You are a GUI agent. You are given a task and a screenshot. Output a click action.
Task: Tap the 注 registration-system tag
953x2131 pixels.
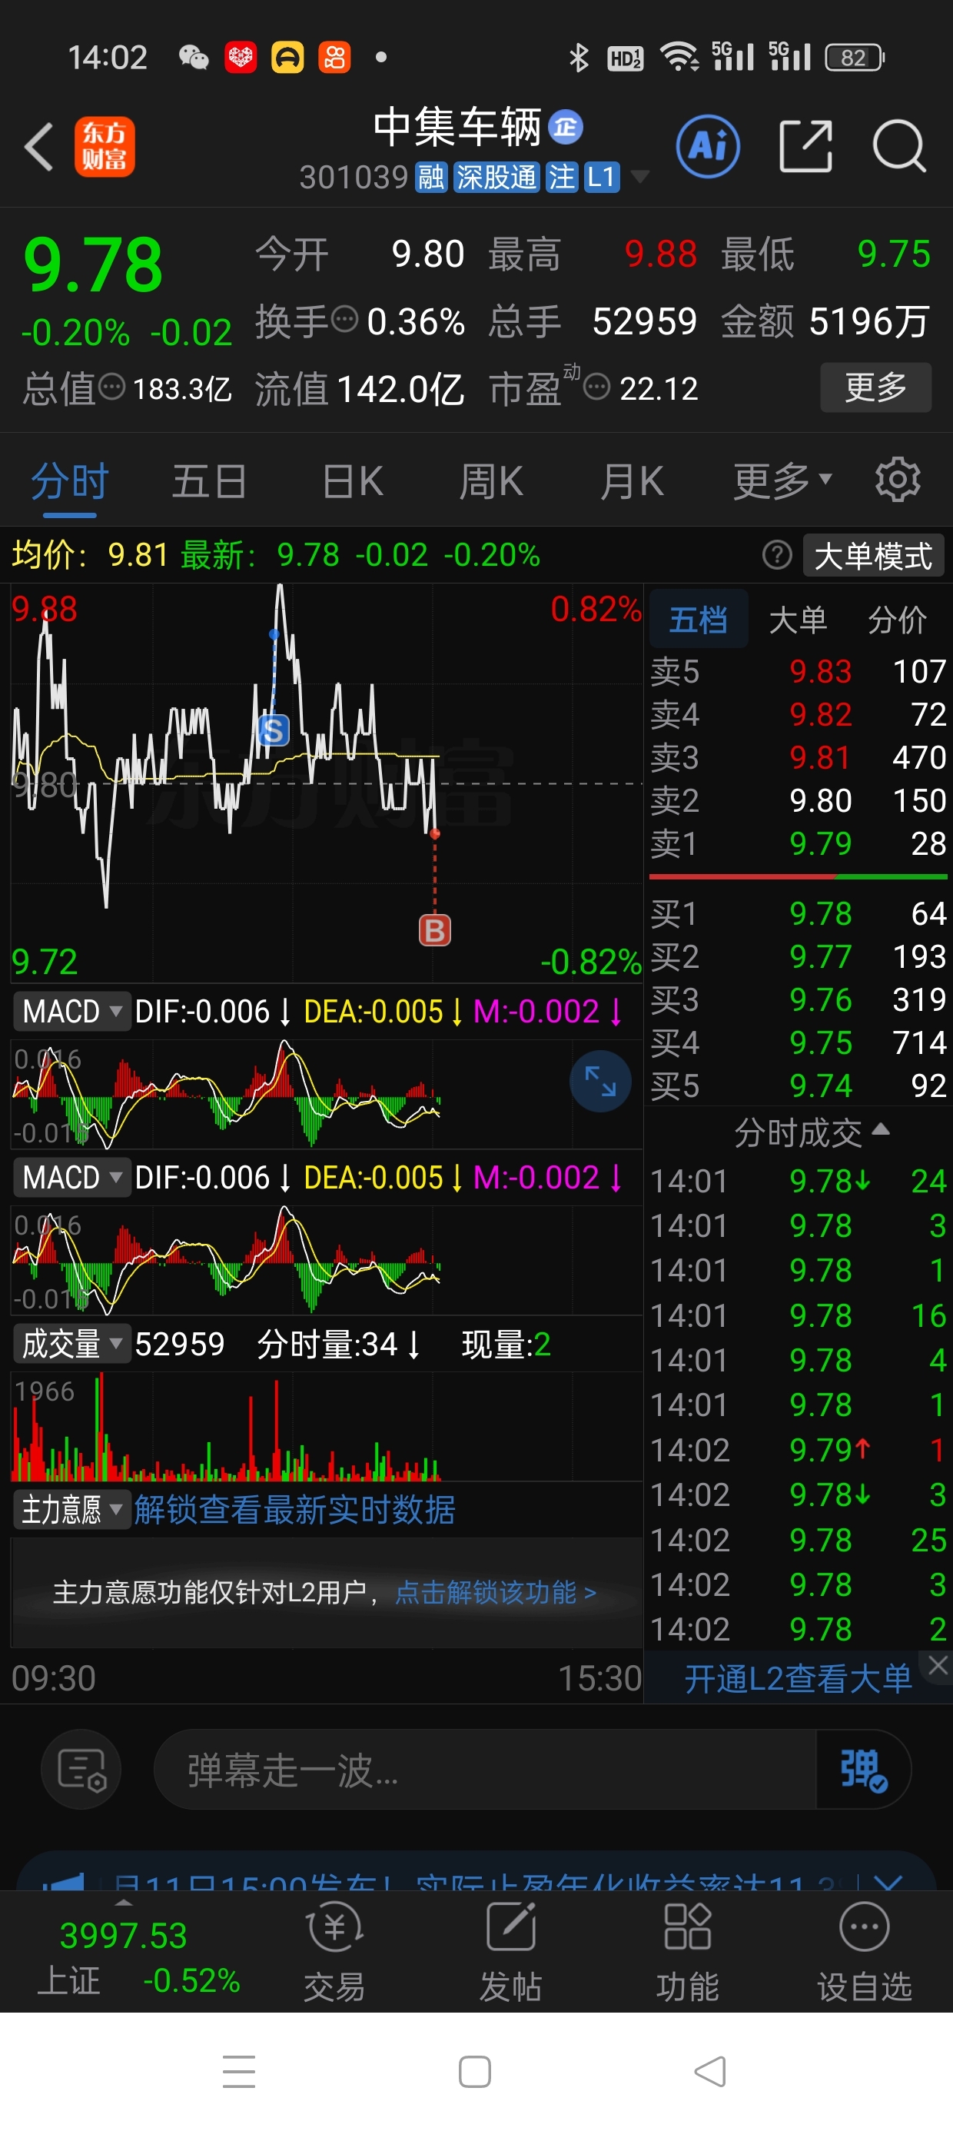tap(562, 176)
